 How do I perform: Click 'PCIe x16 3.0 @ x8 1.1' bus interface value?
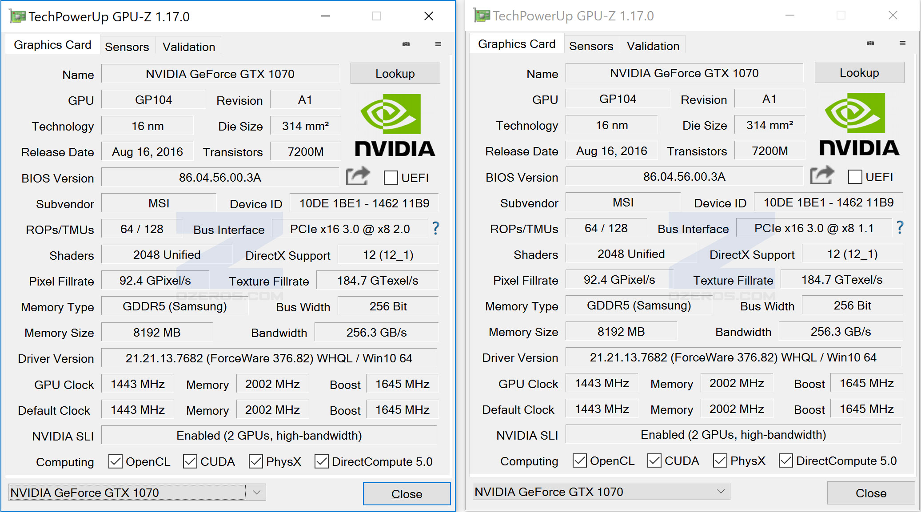tap(814, 228)
